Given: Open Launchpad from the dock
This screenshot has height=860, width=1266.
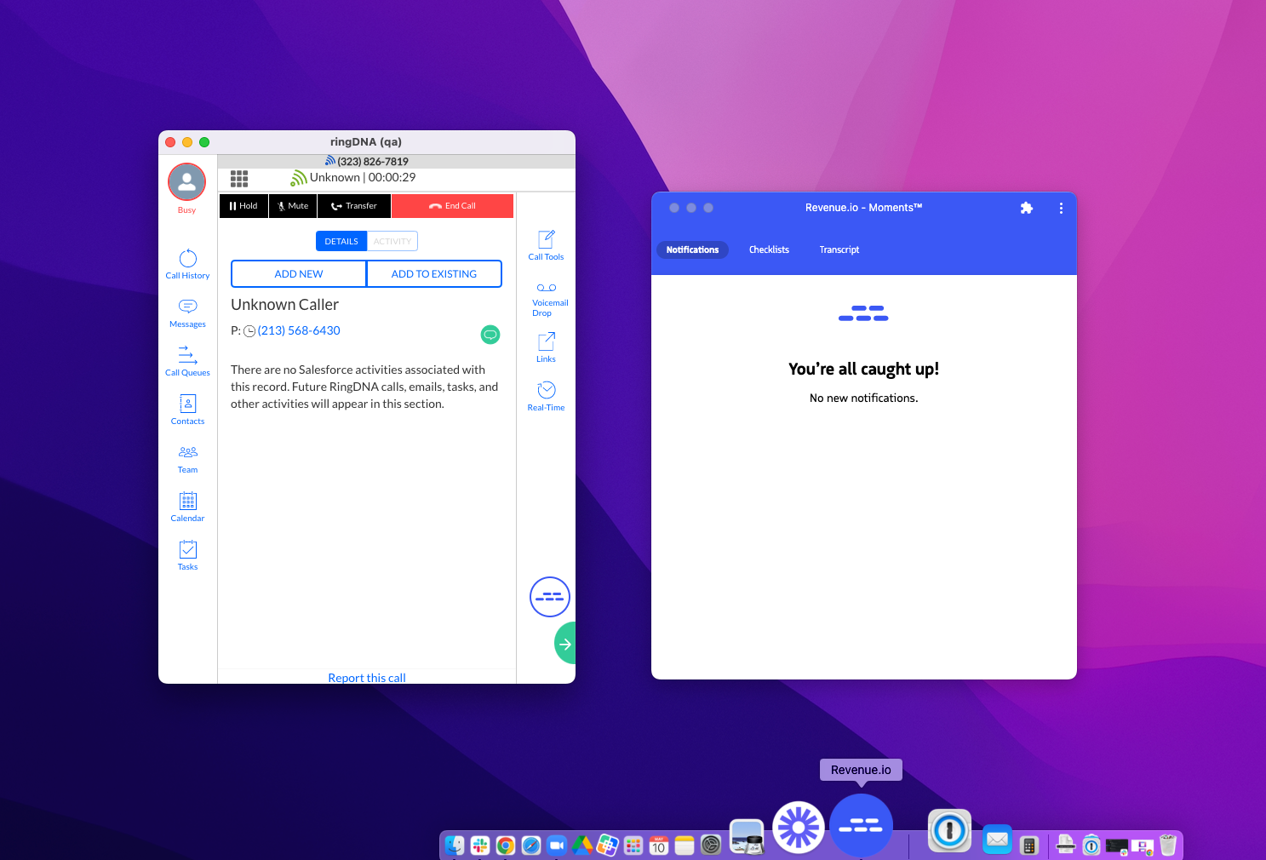Looking at the screenshot, I should pyautogui.click(x=633, y=845).
